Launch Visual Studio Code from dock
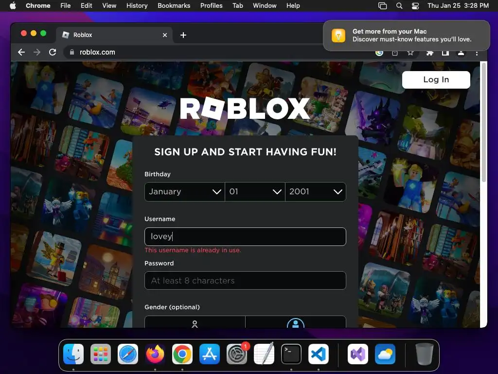The image size is (498, 374). 319,354
